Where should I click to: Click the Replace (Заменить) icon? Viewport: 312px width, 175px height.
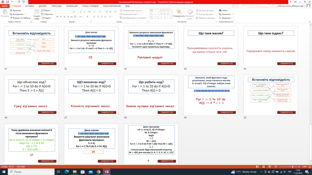click(220, 14)
